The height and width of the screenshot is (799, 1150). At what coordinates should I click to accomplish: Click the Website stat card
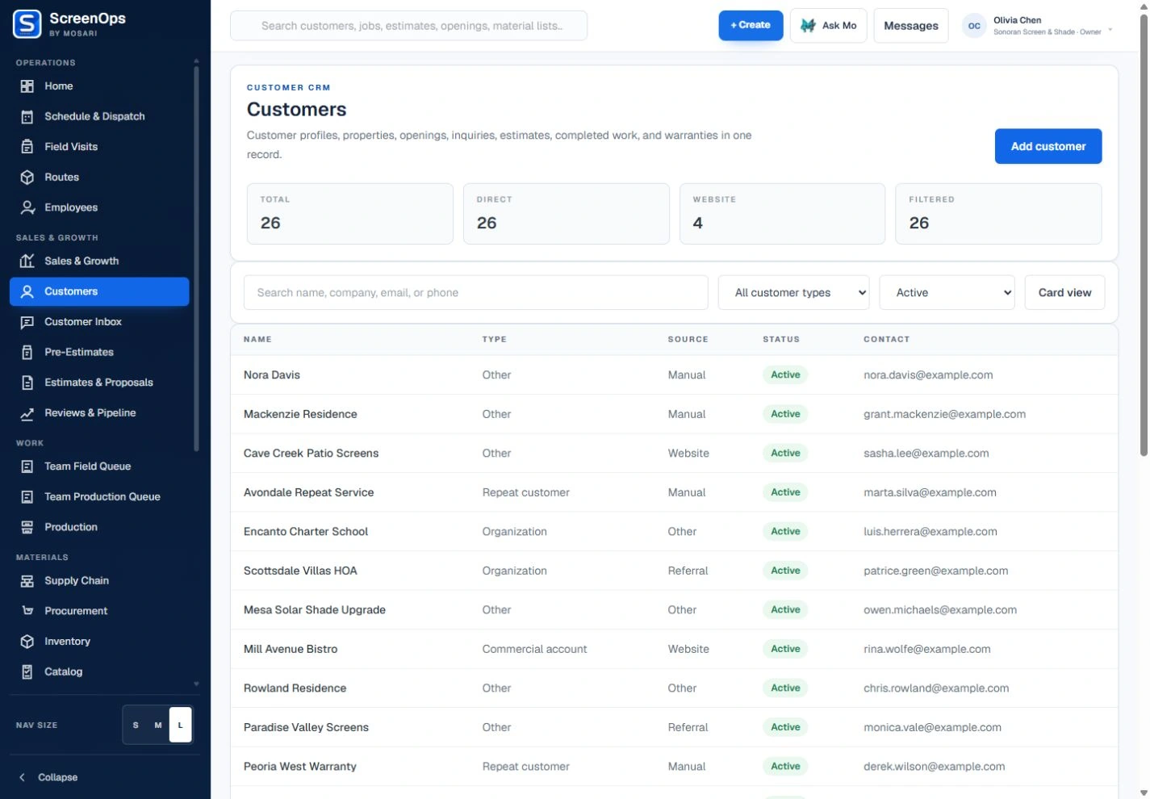(x=782, y=214)
